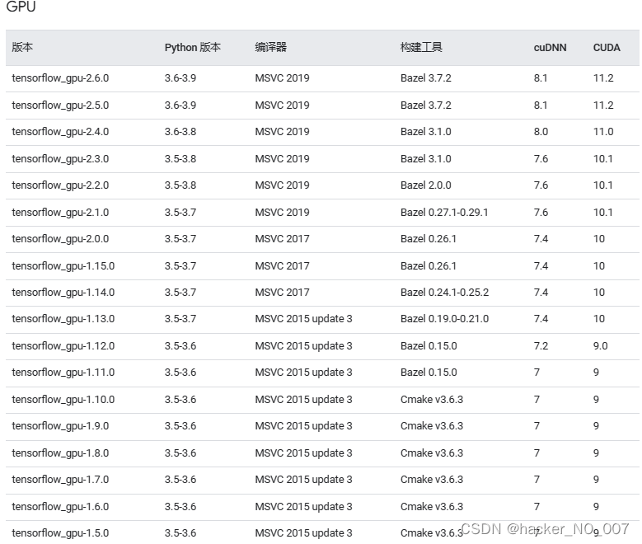Click MSVC 2017 in the 2.0.0 row
Viewport: 642px width, 544px height.
pos(282,239)
